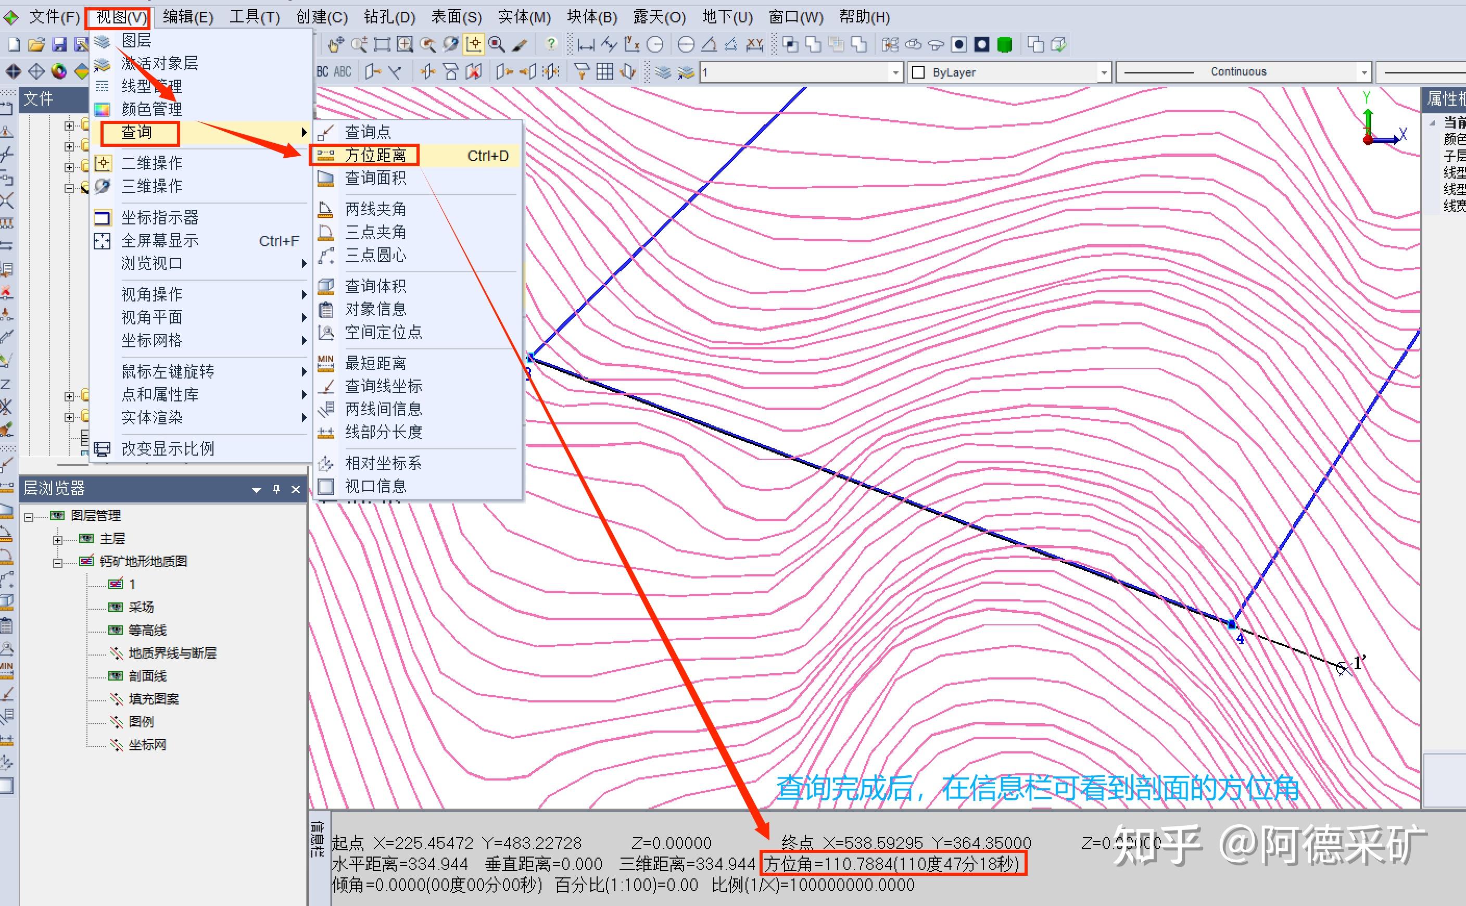Click the green question mark help icon
Screen dimensions: 1466x906
(x=551, y=44)
